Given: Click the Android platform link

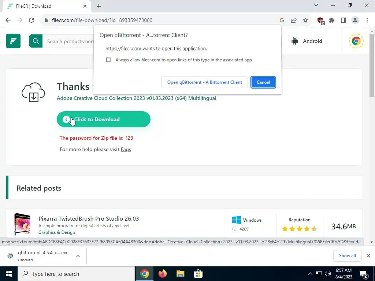Looking at the screenshot, I should [307, 41].
